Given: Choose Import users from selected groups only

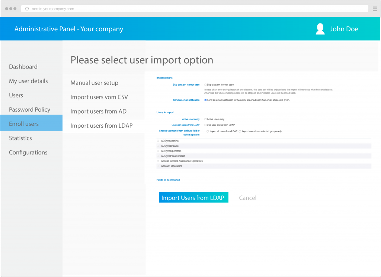Looking at the screenshot, I should (x=240, y=131).
